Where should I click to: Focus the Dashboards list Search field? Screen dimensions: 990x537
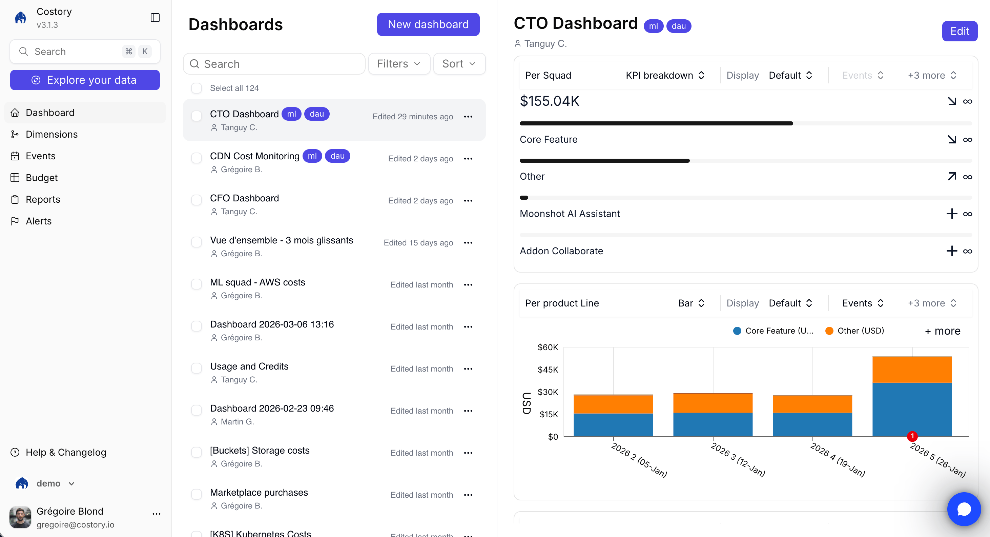point(274,64)
